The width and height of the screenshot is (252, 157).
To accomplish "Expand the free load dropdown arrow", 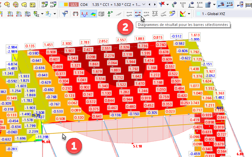I will point(55,14).
